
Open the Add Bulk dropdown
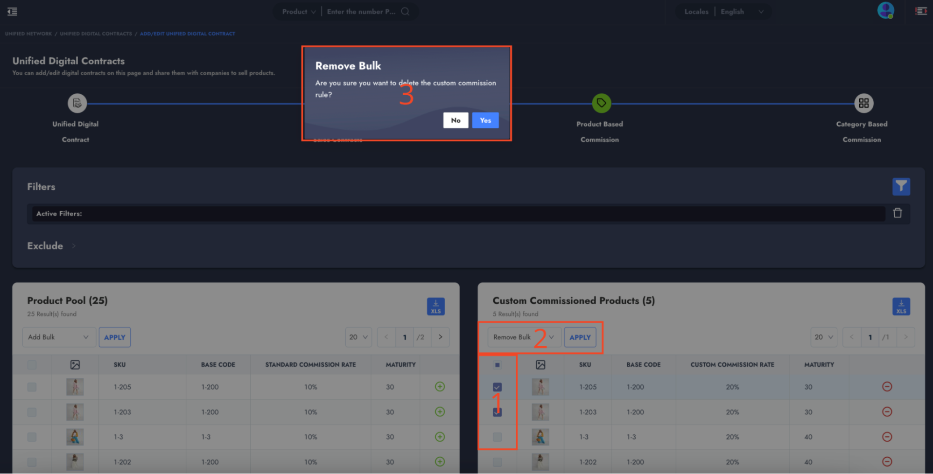coord(59,337)
